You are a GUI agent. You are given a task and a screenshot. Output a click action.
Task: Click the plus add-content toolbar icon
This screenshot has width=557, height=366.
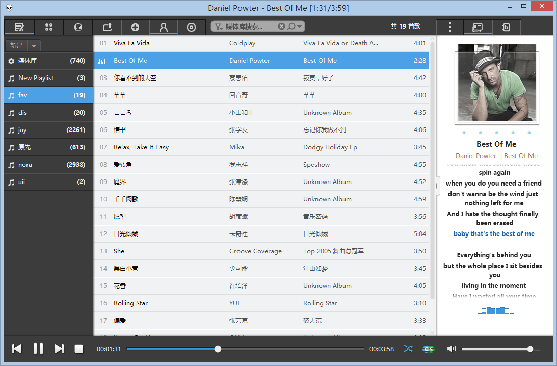click(135, 27)
